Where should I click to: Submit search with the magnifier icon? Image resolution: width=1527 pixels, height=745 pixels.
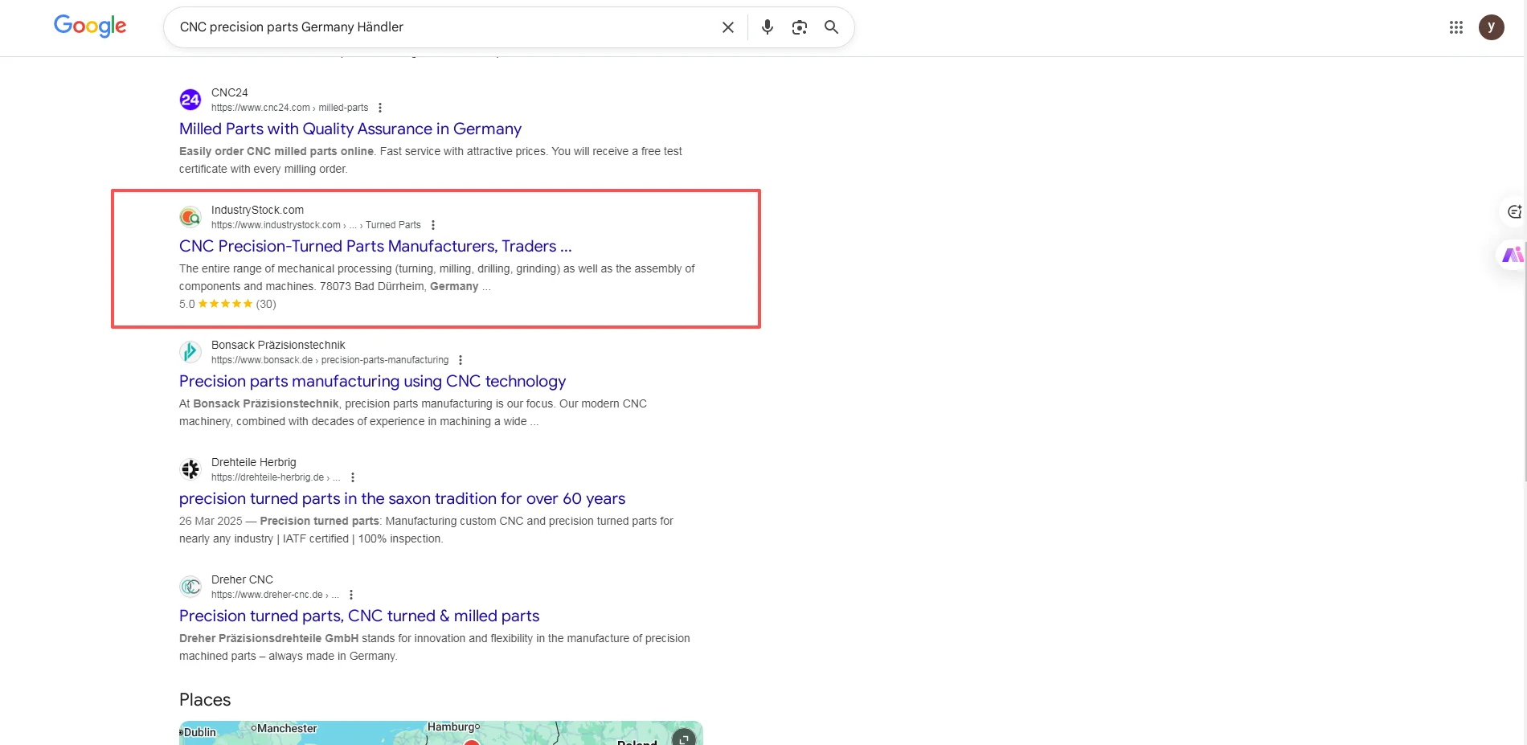tap(832, 27)
